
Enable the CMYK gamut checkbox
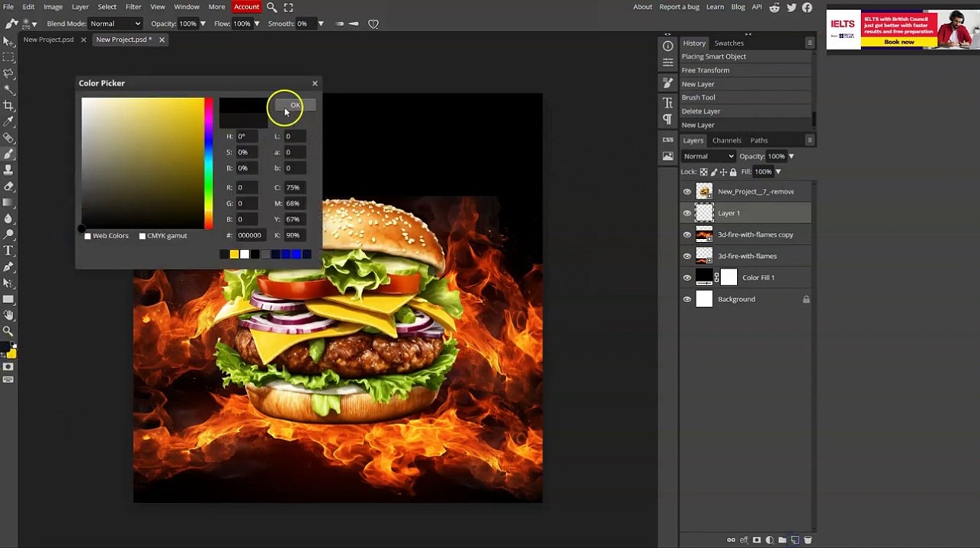pyautogui.click(x=143, y=236)
